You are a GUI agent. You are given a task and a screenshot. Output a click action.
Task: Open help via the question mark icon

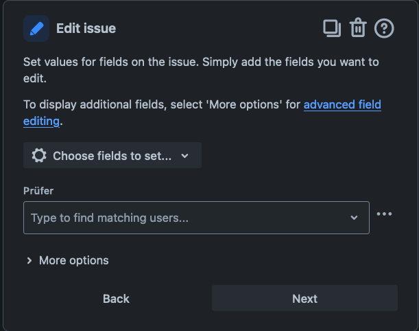pos(384,28)
